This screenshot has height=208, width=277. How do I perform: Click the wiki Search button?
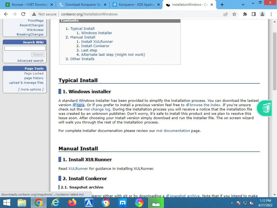[38, 54]
